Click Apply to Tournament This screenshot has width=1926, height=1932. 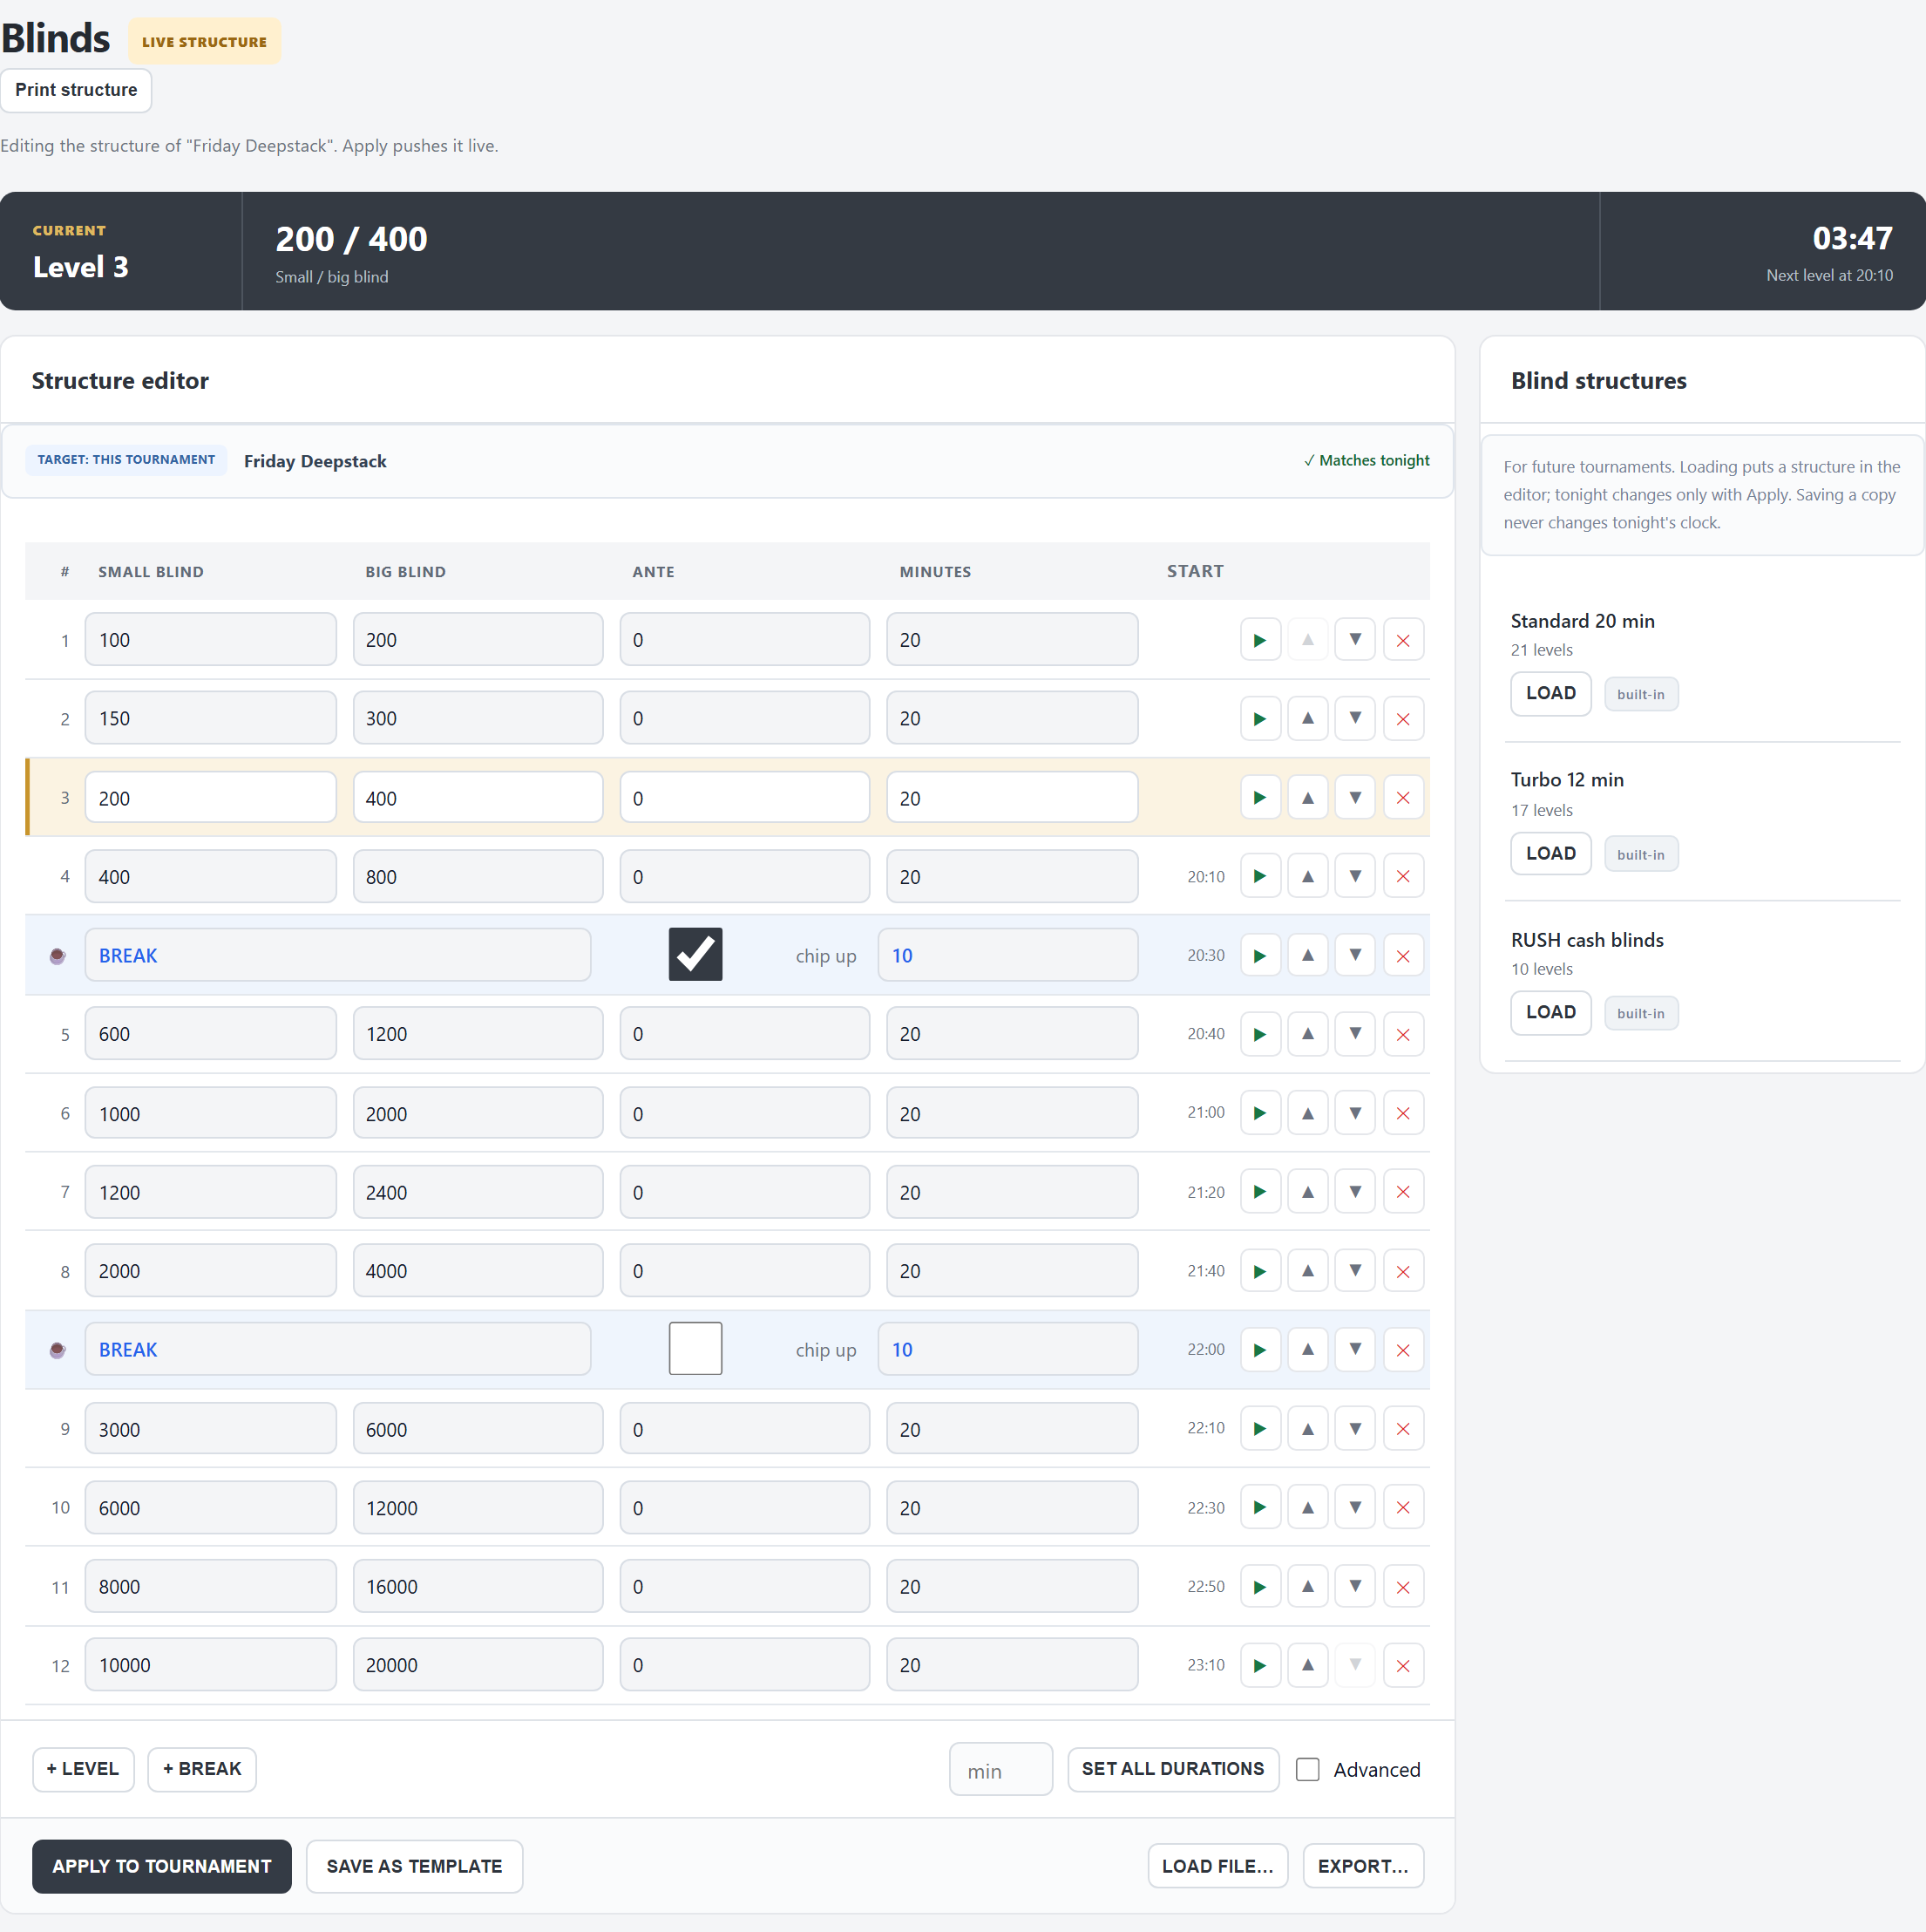point(162,1866)
